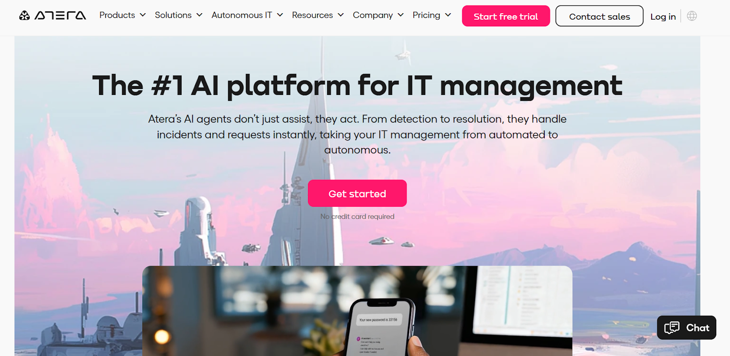
Task: Click the Atera logo in the header
Action: (52, 16)
